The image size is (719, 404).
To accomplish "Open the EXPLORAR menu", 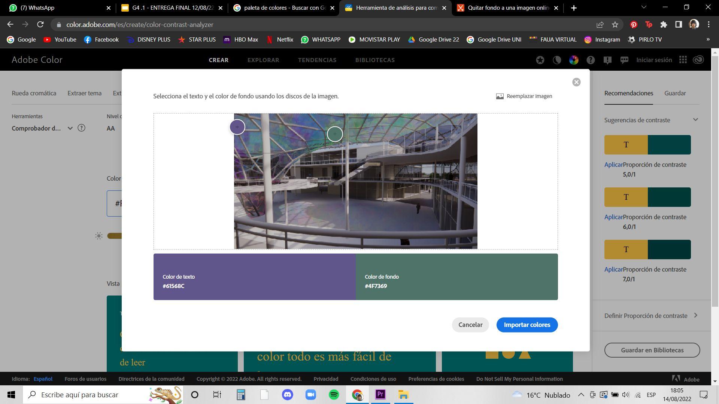I will coord(263,60).
